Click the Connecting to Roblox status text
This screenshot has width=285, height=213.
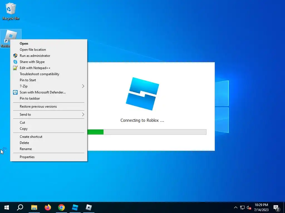[x=142, y=120]
